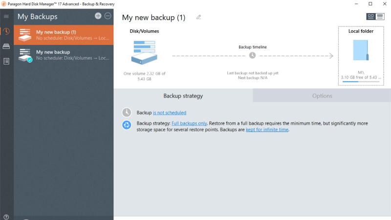
Task: Click the 'My new backup (1)' title
Action: tap(153, 18)
